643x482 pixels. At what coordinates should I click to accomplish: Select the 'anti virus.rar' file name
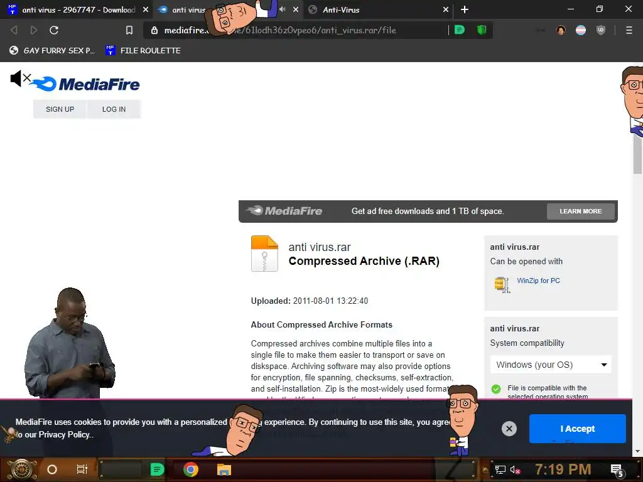pos(320,247)
